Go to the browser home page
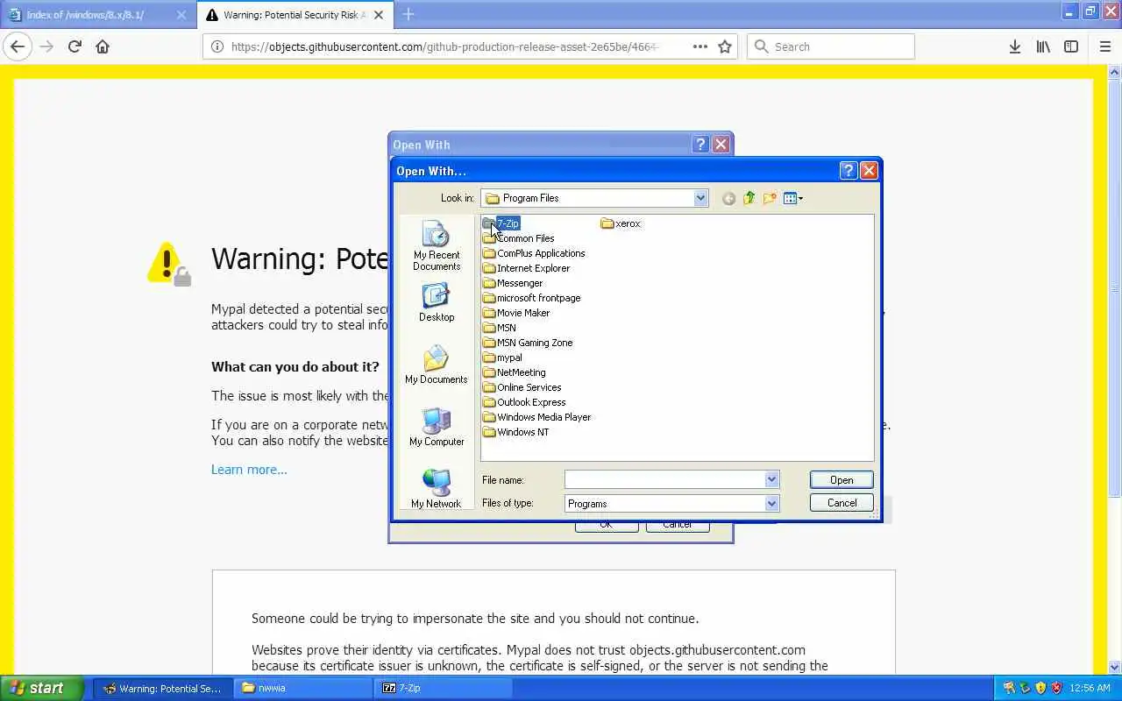Screen dimensions: 1122x701 (x=103, y=46)
